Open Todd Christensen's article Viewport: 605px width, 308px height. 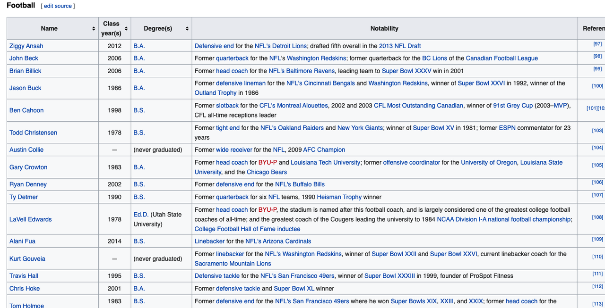point(33,133)
